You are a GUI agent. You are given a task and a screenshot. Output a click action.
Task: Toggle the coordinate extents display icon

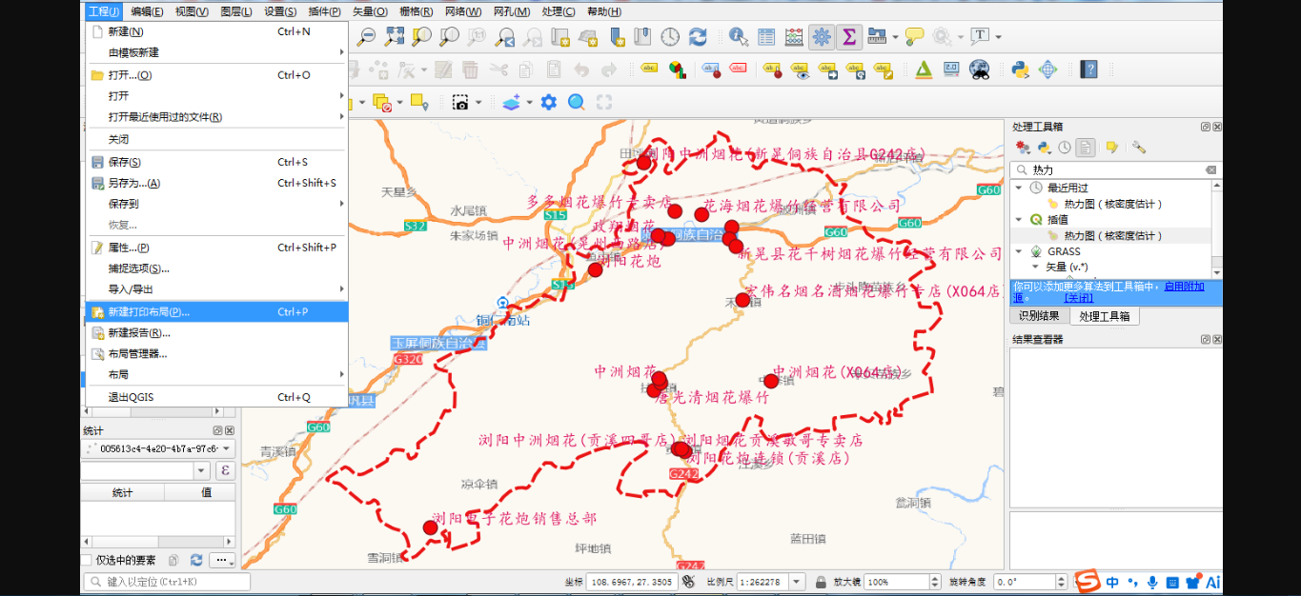tap(688, 582)
